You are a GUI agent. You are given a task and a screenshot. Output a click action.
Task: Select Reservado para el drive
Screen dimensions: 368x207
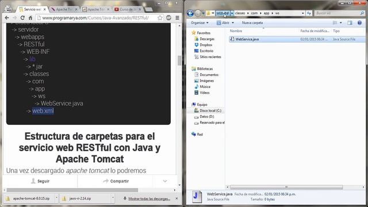pyautogui.click(x=209, y=122)
